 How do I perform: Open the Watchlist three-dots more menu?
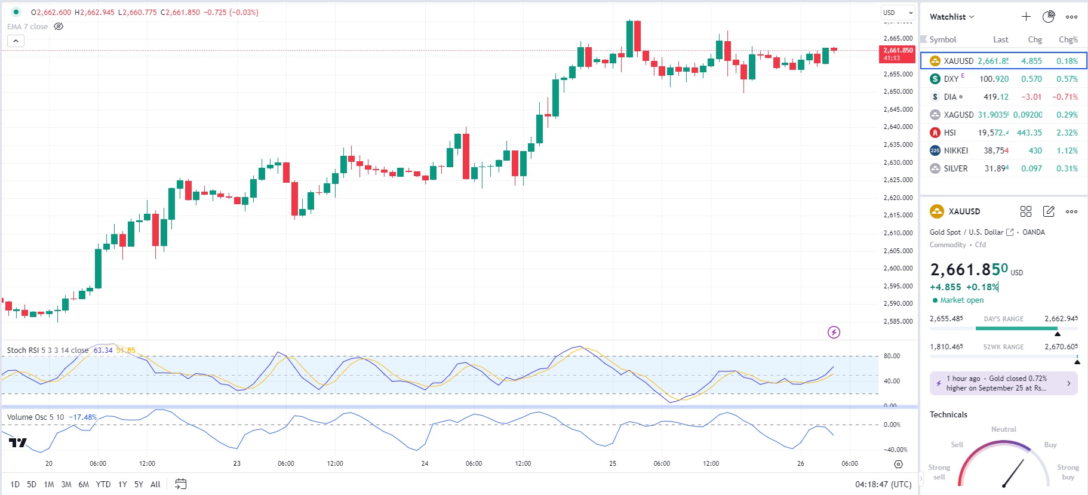pos(1072,17)
